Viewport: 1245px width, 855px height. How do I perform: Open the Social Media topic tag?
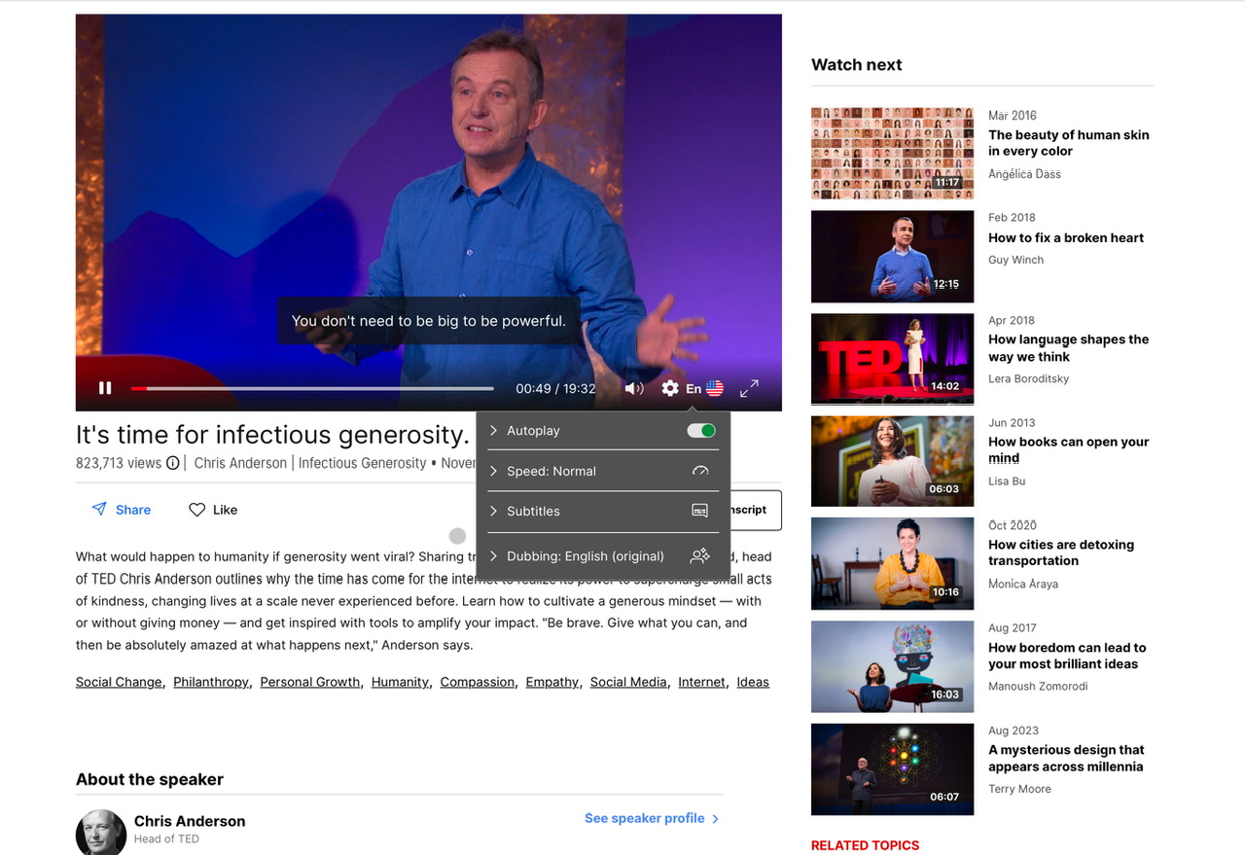(628, 682)
